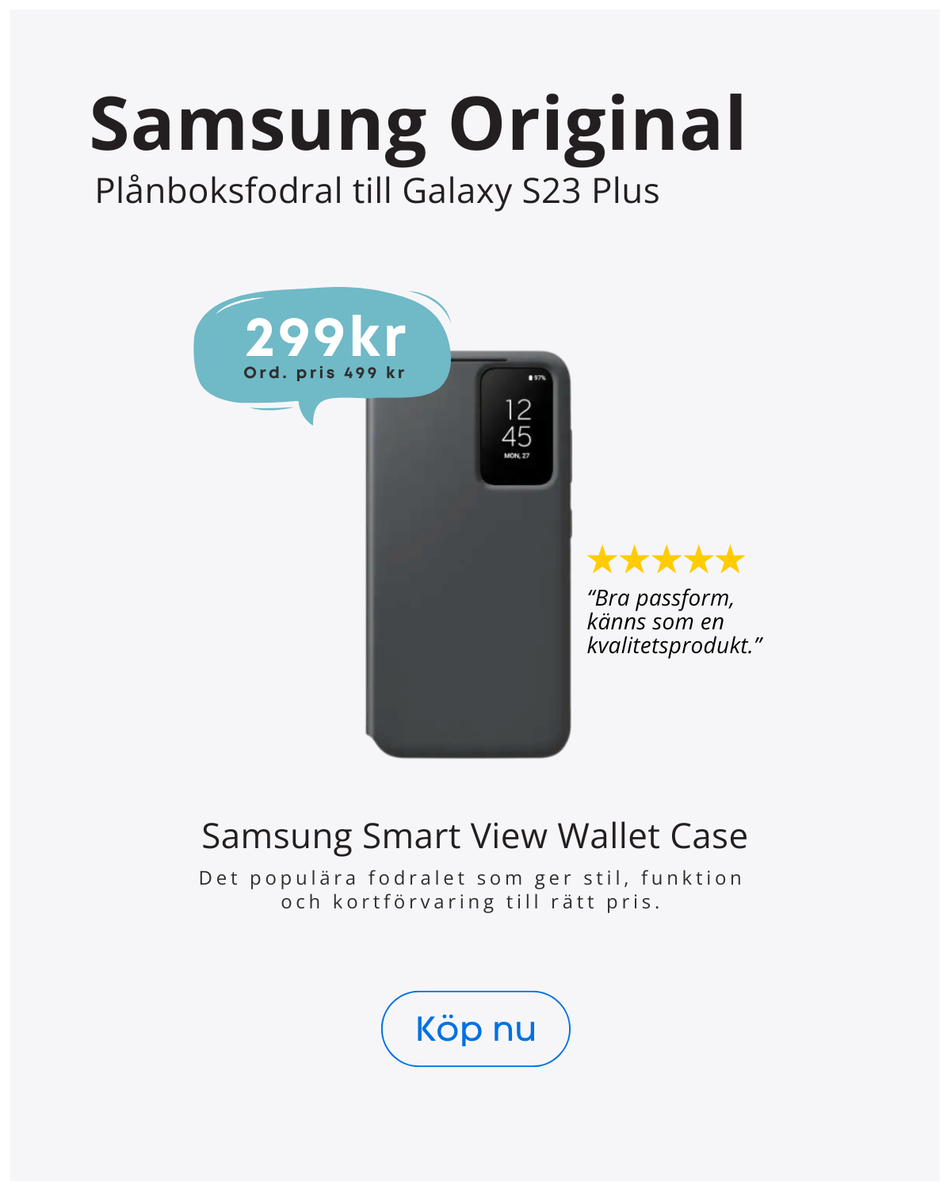
Task: Click the fourth yellow rating star
Action: click(698, 560)
